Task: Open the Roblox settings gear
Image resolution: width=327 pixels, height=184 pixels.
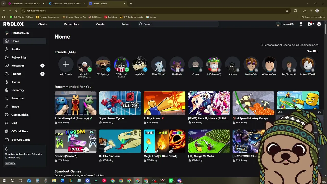Action: click(x=319, y=24)
